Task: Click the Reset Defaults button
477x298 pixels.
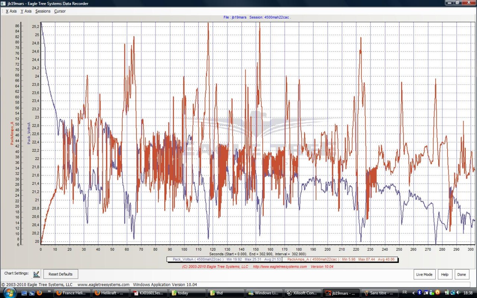Action: [x=61, y=274]
